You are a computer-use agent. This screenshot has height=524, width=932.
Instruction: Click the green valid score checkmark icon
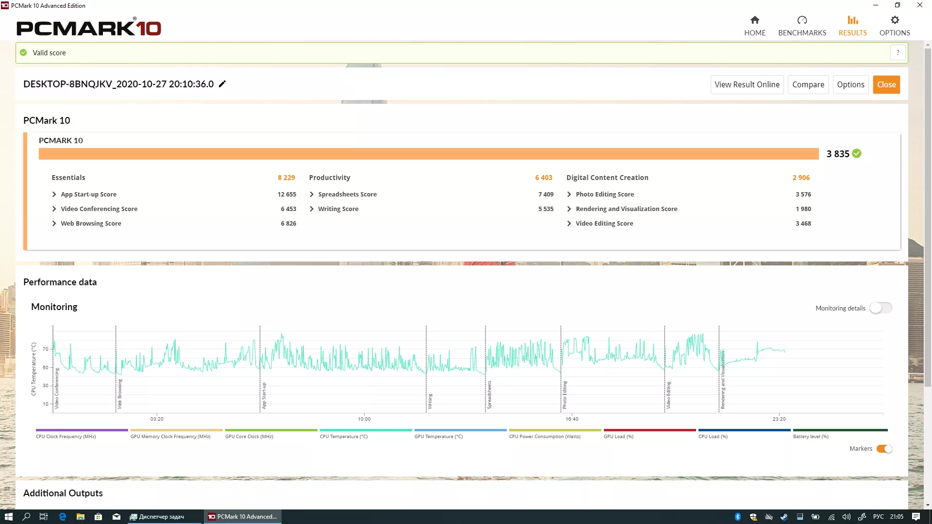23,52
